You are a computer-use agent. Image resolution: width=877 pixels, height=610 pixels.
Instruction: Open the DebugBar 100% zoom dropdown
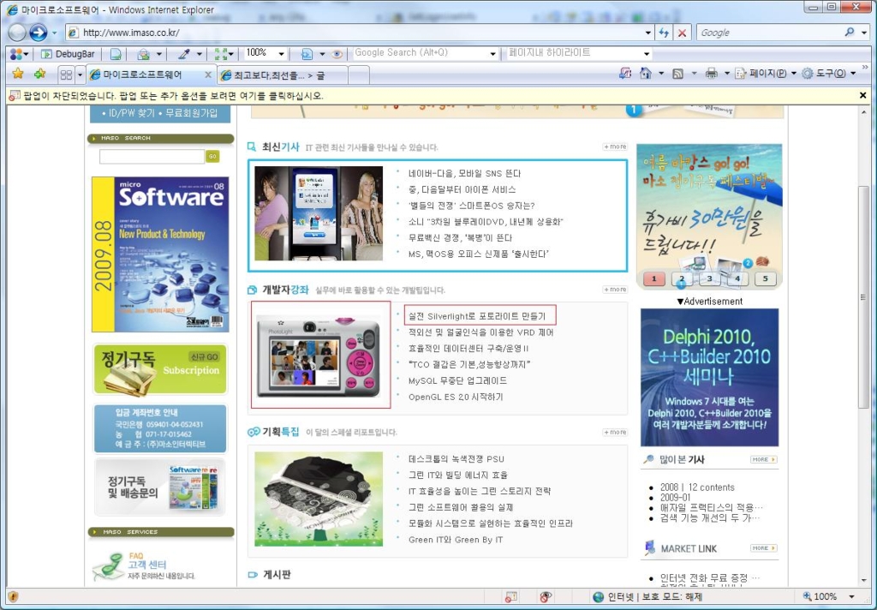click(x=281, y=54)
